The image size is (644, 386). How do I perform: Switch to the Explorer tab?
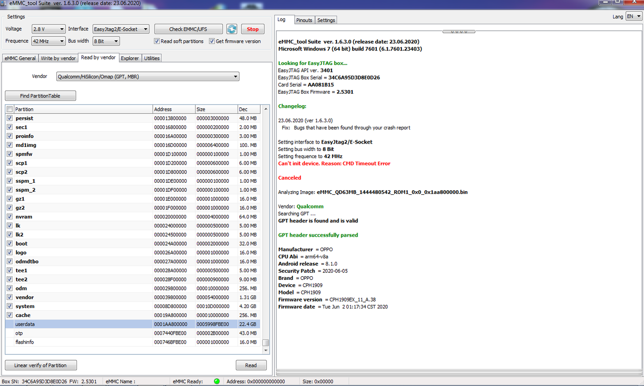click(130, 58)
